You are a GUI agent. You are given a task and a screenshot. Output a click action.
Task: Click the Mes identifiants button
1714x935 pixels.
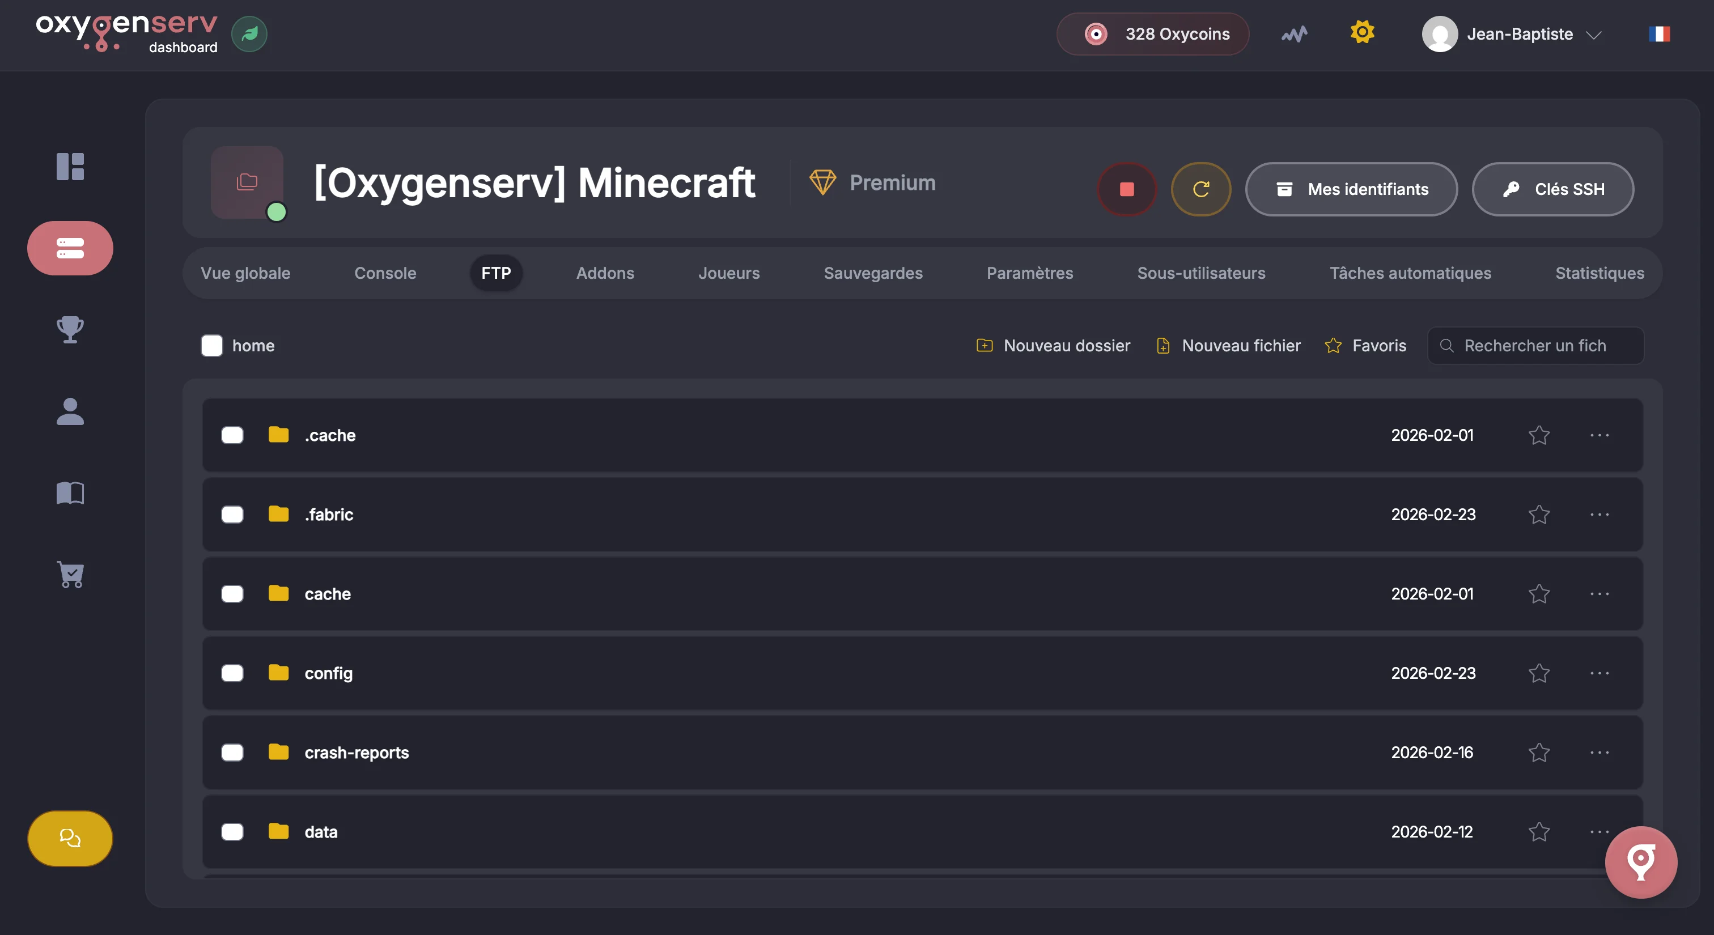pyautogui.click(x=1351, y=189)
